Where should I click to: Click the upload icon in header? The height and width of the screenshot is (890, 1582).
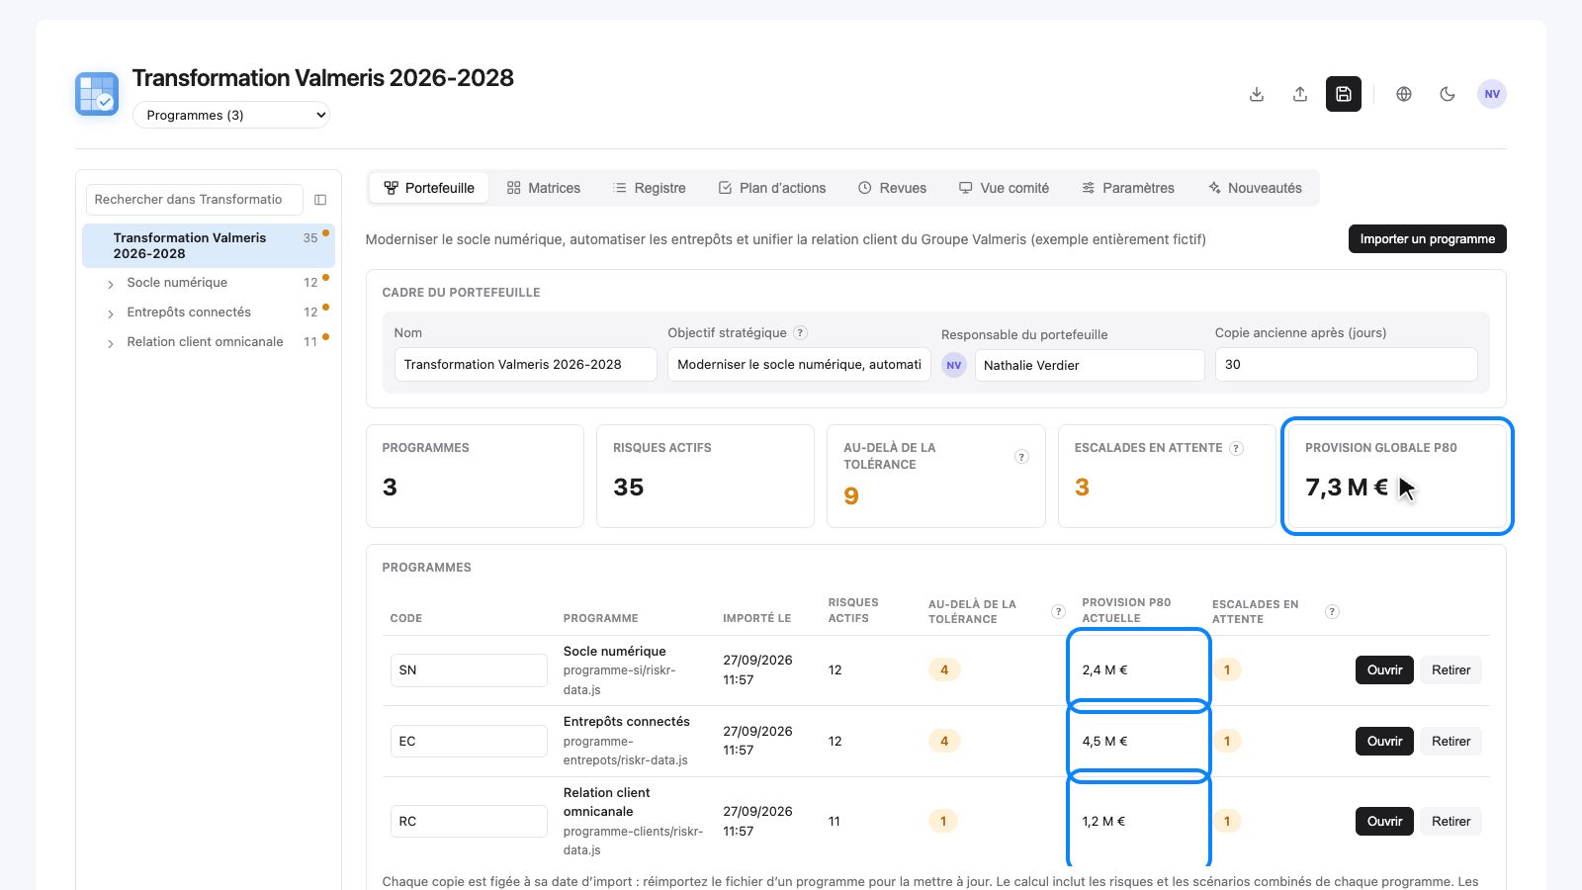coord(1300,94)
